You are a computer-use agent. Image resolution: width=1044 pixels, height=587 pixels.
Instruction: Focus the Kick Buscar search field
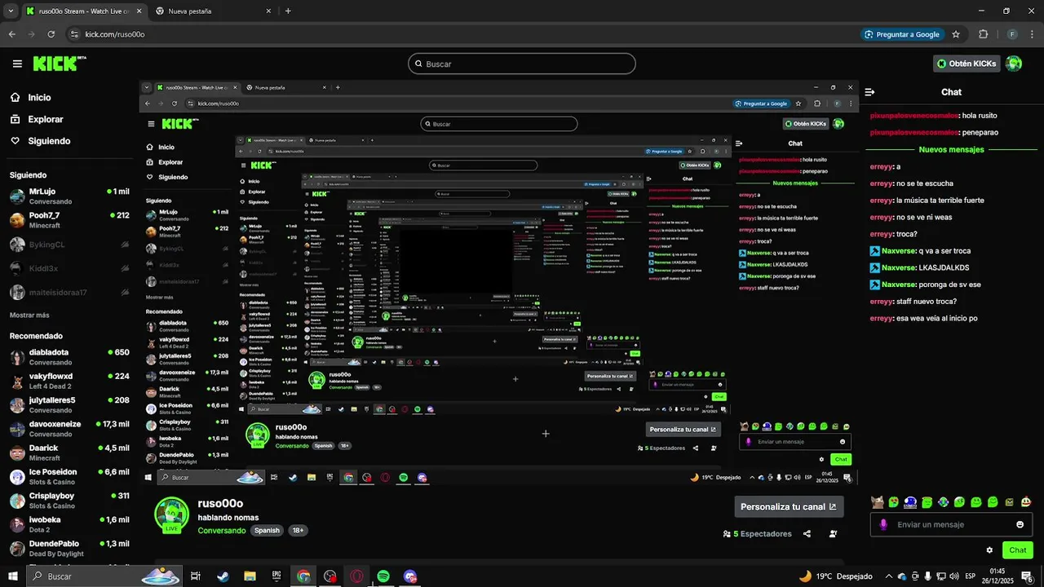(522, 64)
